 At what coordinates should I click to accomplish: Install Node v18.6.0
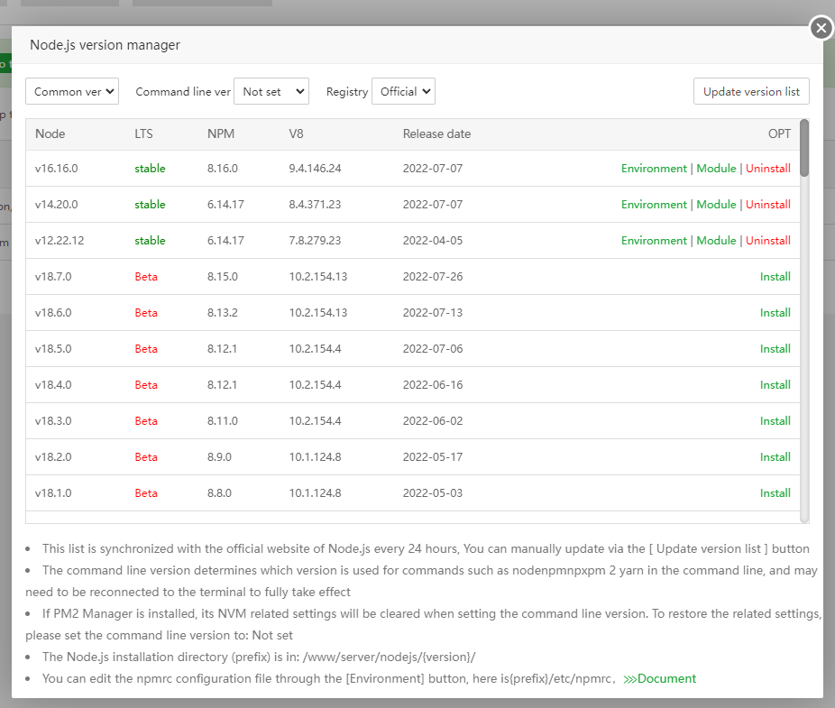[x=775, y=313]
